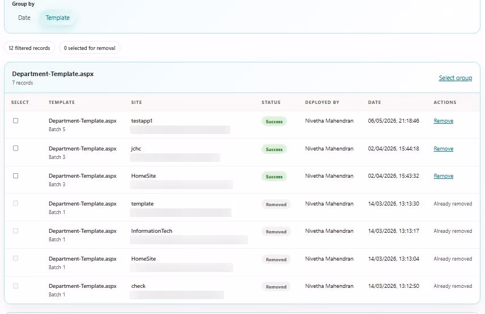Click site name testapp1

click(142, 121)
